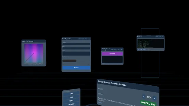Select the Shield value 80
Screen dimensions: 189x106
[149, 97]
